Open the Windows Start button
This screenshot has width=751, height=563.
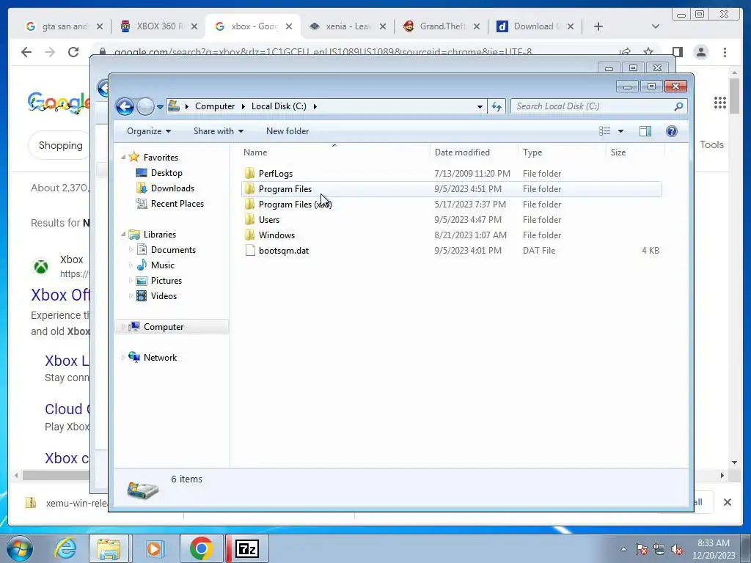(20, 548)
